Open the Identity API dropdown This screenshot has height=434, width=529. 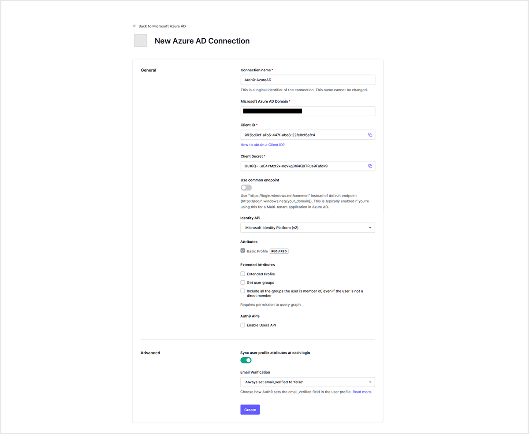point(307,228)
